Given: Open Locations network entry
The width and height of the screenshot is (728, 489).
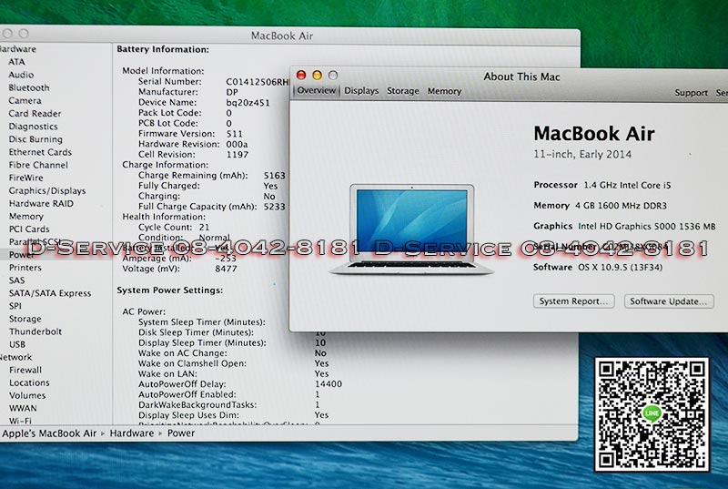Looking at the screenshot, I should coord(29,383).
